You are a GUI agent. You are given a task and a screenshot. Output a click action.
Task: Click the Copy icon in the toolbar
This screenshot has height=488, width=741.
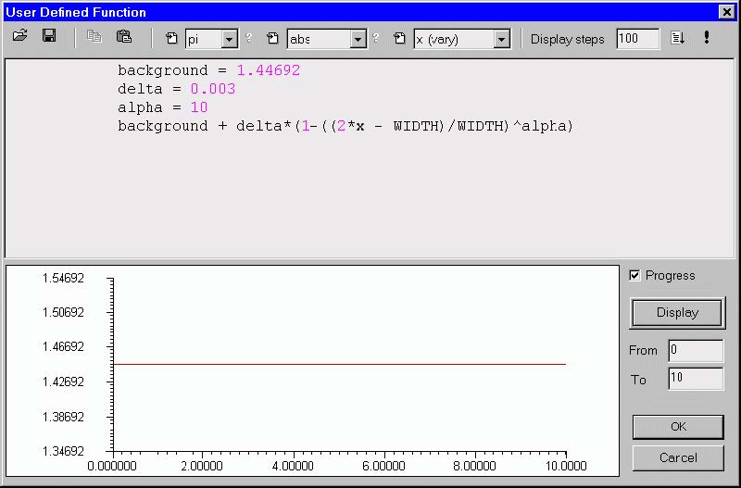[x=94, y=37]
